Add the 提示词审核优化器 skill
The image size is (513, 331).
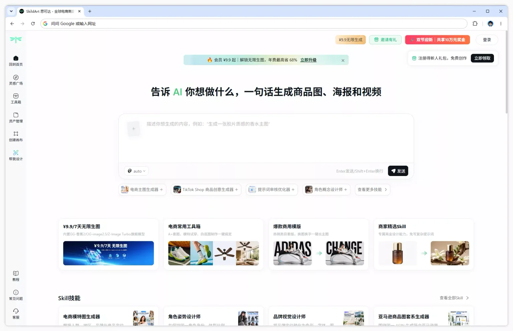pyautogui.click(x=272, y=190)
